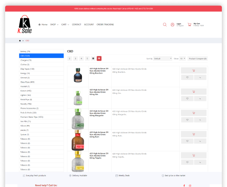This screenshot has height=187, width=227.
Task: Select the highlighted CBD category
Action: click(41, 56)
